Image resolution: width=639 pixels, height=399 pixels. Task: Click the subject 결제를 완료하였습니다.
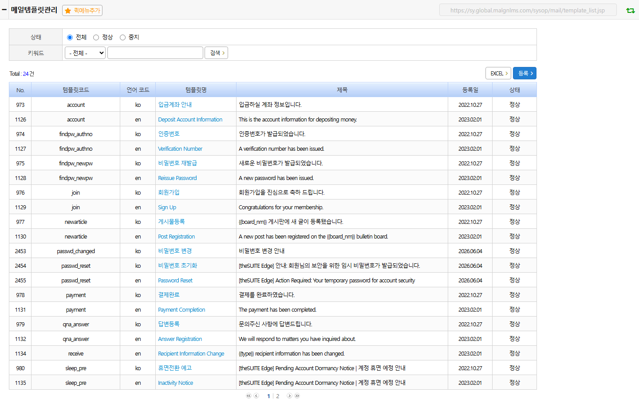pos(267,295)
